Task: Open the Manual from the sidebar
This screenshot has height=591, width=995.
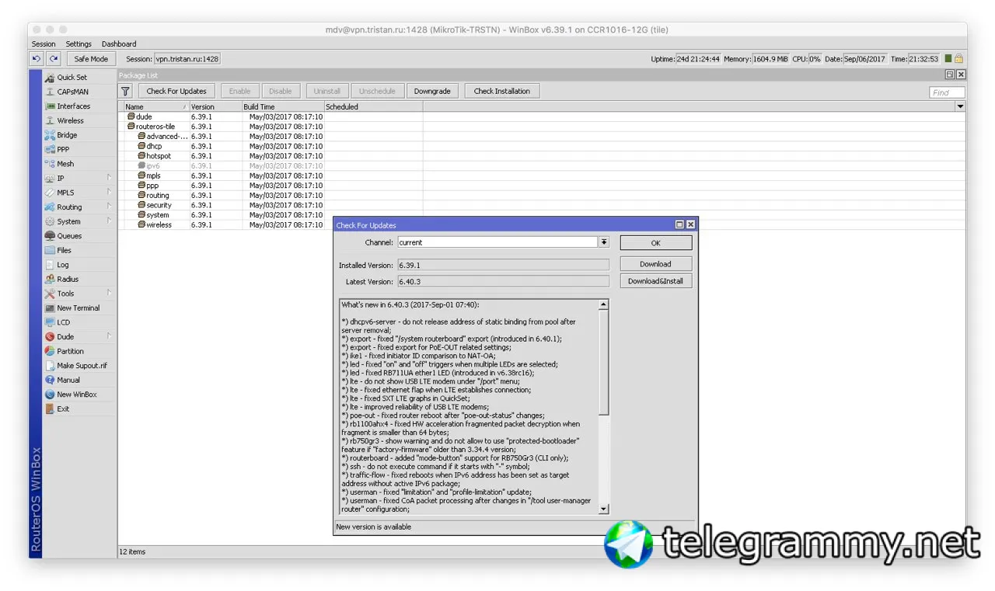Action: click(x=68, y=380)
